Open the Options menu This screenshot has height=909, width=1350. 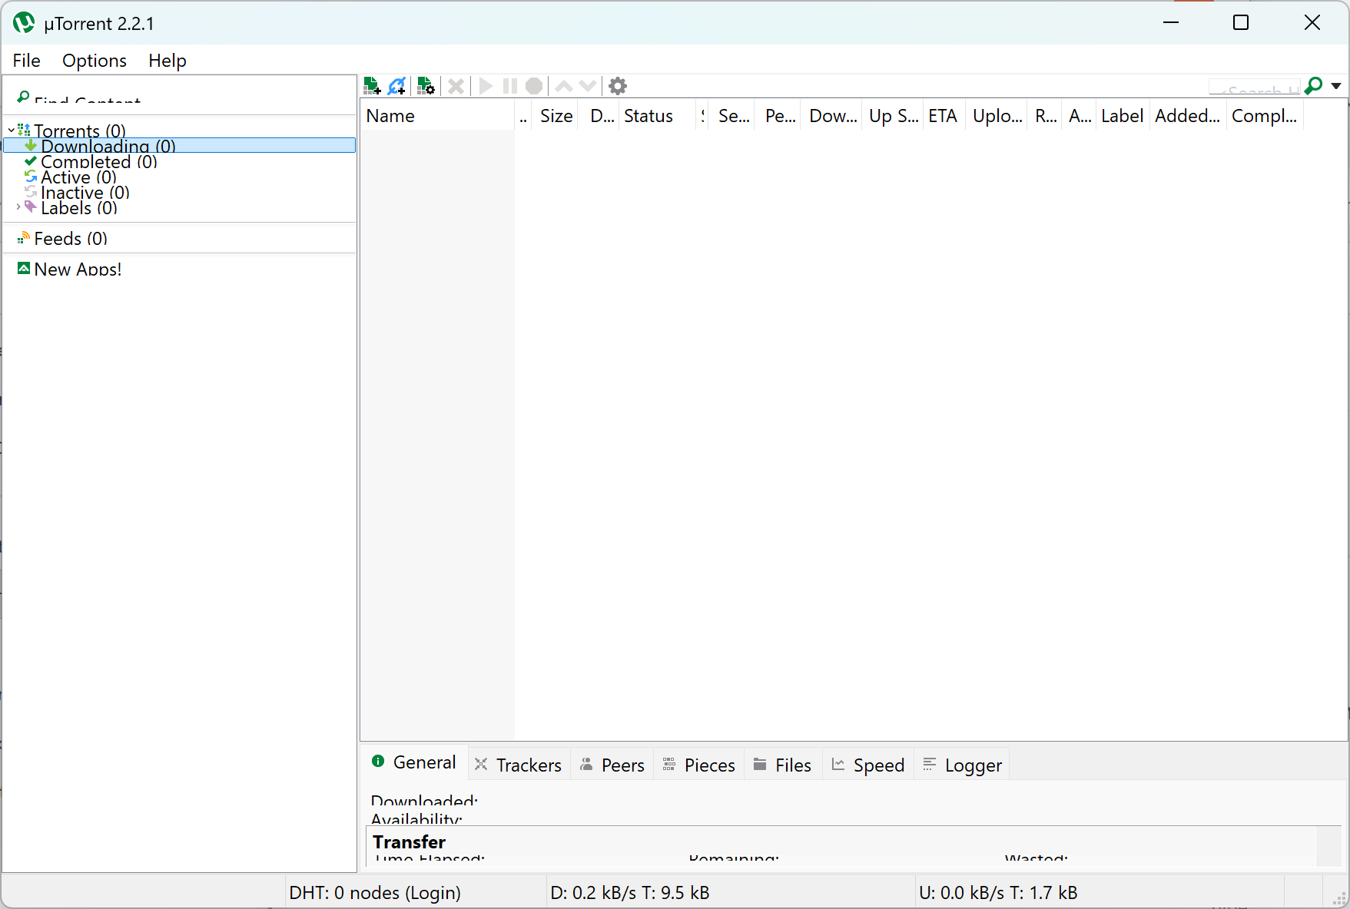click(x=95, y=61)
